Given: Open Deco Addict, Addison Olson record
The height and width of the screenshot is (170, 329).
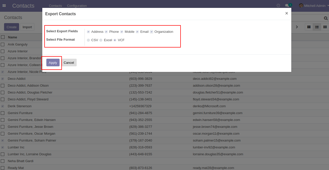Looking at the screenshot, I should coord(28,86).
